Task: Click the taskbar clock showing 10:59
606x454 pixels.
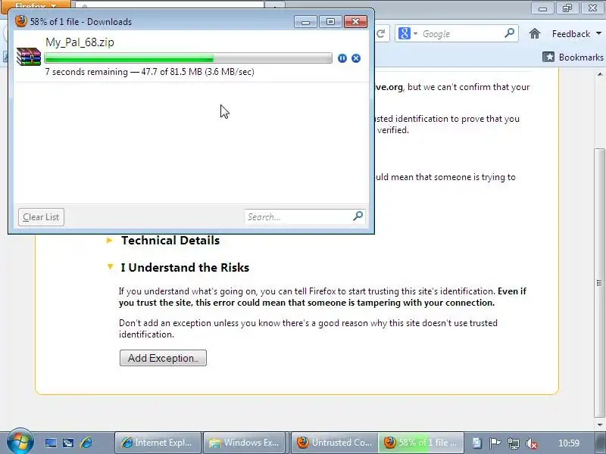Action: [569, 443]
